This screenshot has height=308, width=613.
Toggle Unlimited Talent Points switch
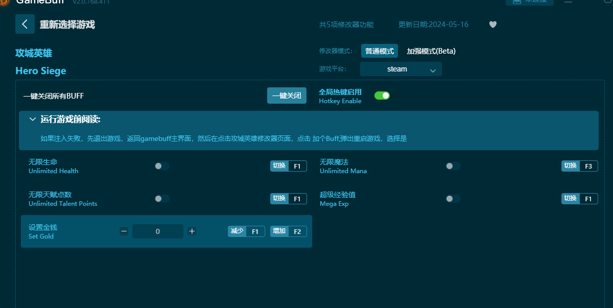pos(162,199)
